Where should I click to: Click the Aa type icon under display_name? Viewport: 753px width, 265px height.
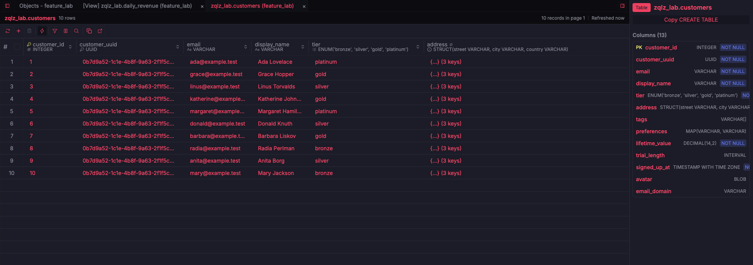(257, 49)
